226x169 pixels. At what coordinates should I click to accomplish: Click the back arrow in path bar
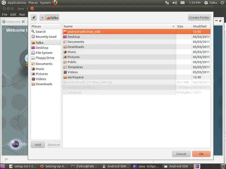[42, 17]
